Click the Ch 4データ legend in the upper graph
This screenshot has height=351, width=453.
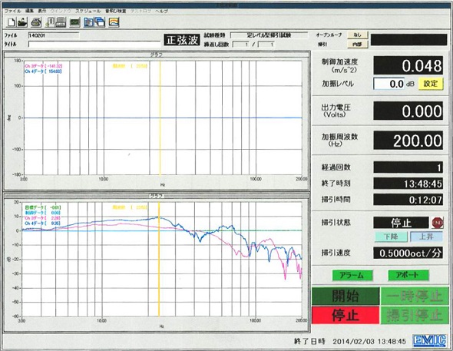click(43, 71)
